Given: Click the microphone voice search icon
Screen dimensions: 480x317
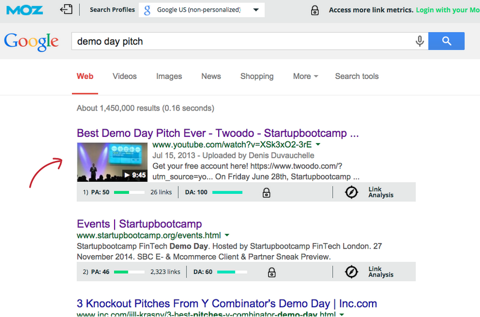Looking at the screenshot, I should 420,41.
